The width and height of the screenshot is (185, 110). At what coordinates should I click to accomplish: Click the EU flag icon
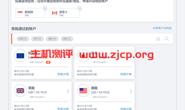pyautogui.click(x=20, y=56)
